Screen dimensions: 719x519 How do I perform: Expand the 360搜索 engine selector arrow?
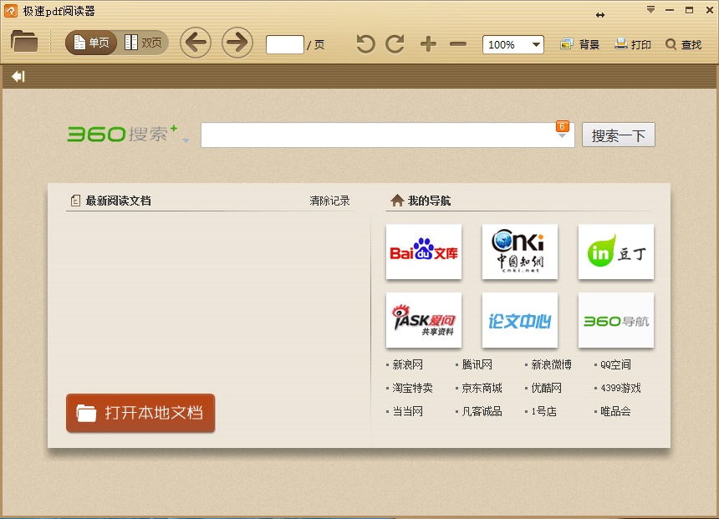coord(186,140)
